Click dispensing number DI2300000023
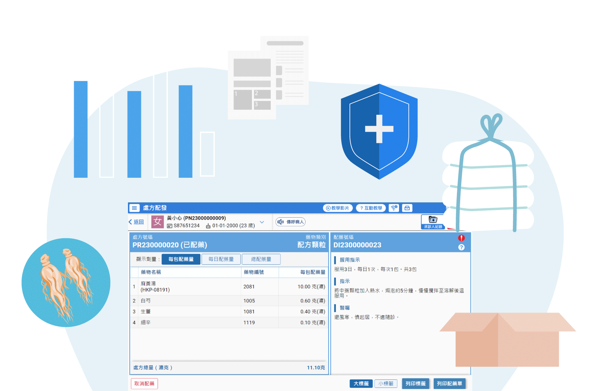600x391 pixels. tap(357, 245)
